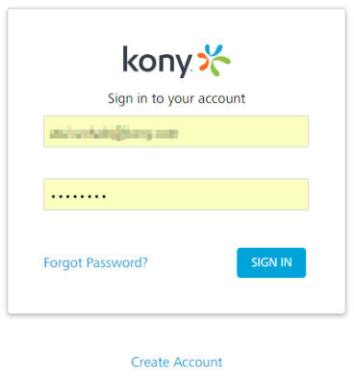Screen dimensions: 354x380
Task: Click the letter 'y' in kony logo
Action: tap(184, 66)
